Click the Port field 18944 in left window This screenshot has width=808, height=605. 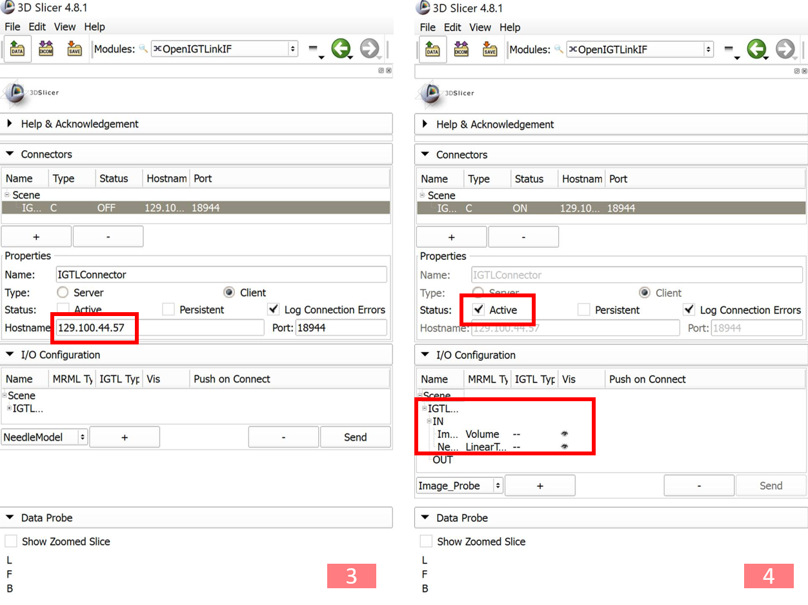pos(341,328)
